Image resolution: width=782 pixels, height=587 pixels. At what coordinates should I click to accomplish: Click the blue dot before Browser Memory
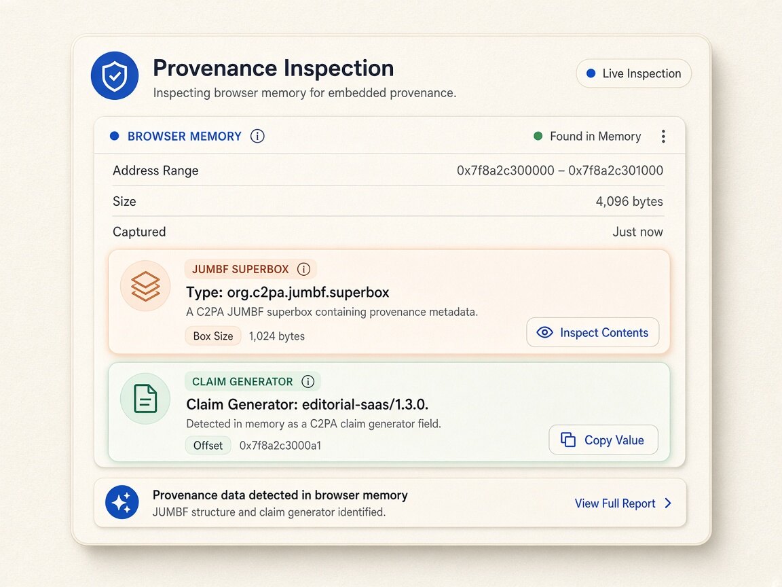click(114, 136)
